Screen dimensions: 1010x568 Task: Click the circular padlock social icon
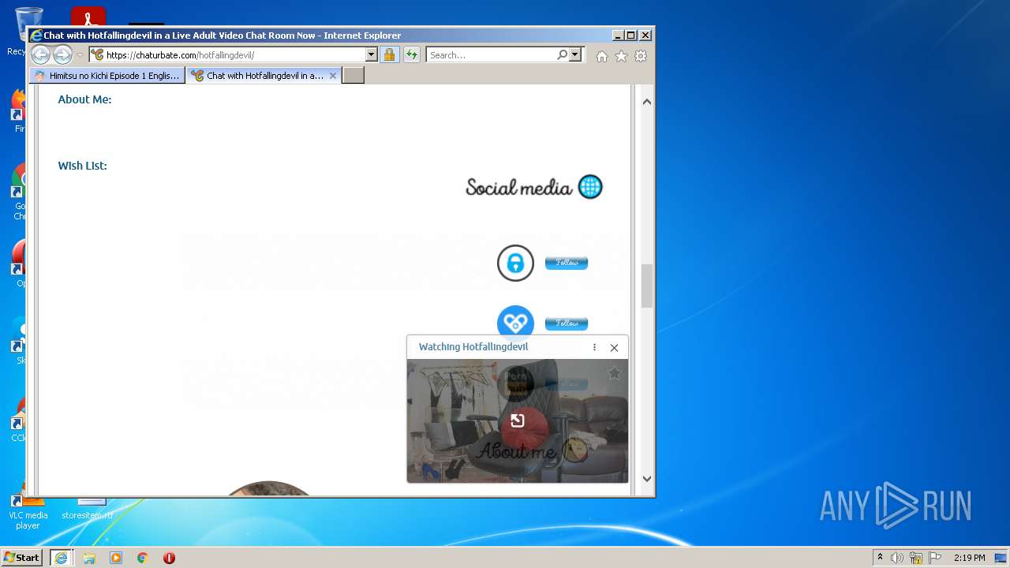click(x=515, y=263)
